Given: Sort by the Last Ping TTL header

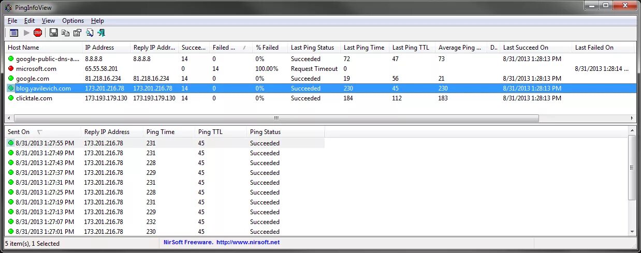Looking at the screenshot, I should pyautogui.click(x=412, y=48).
